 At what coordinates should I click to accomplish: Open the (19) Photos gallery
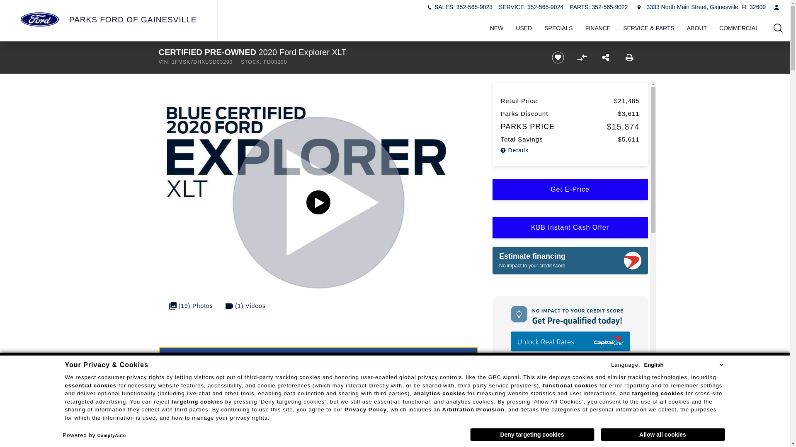[191, 306]
